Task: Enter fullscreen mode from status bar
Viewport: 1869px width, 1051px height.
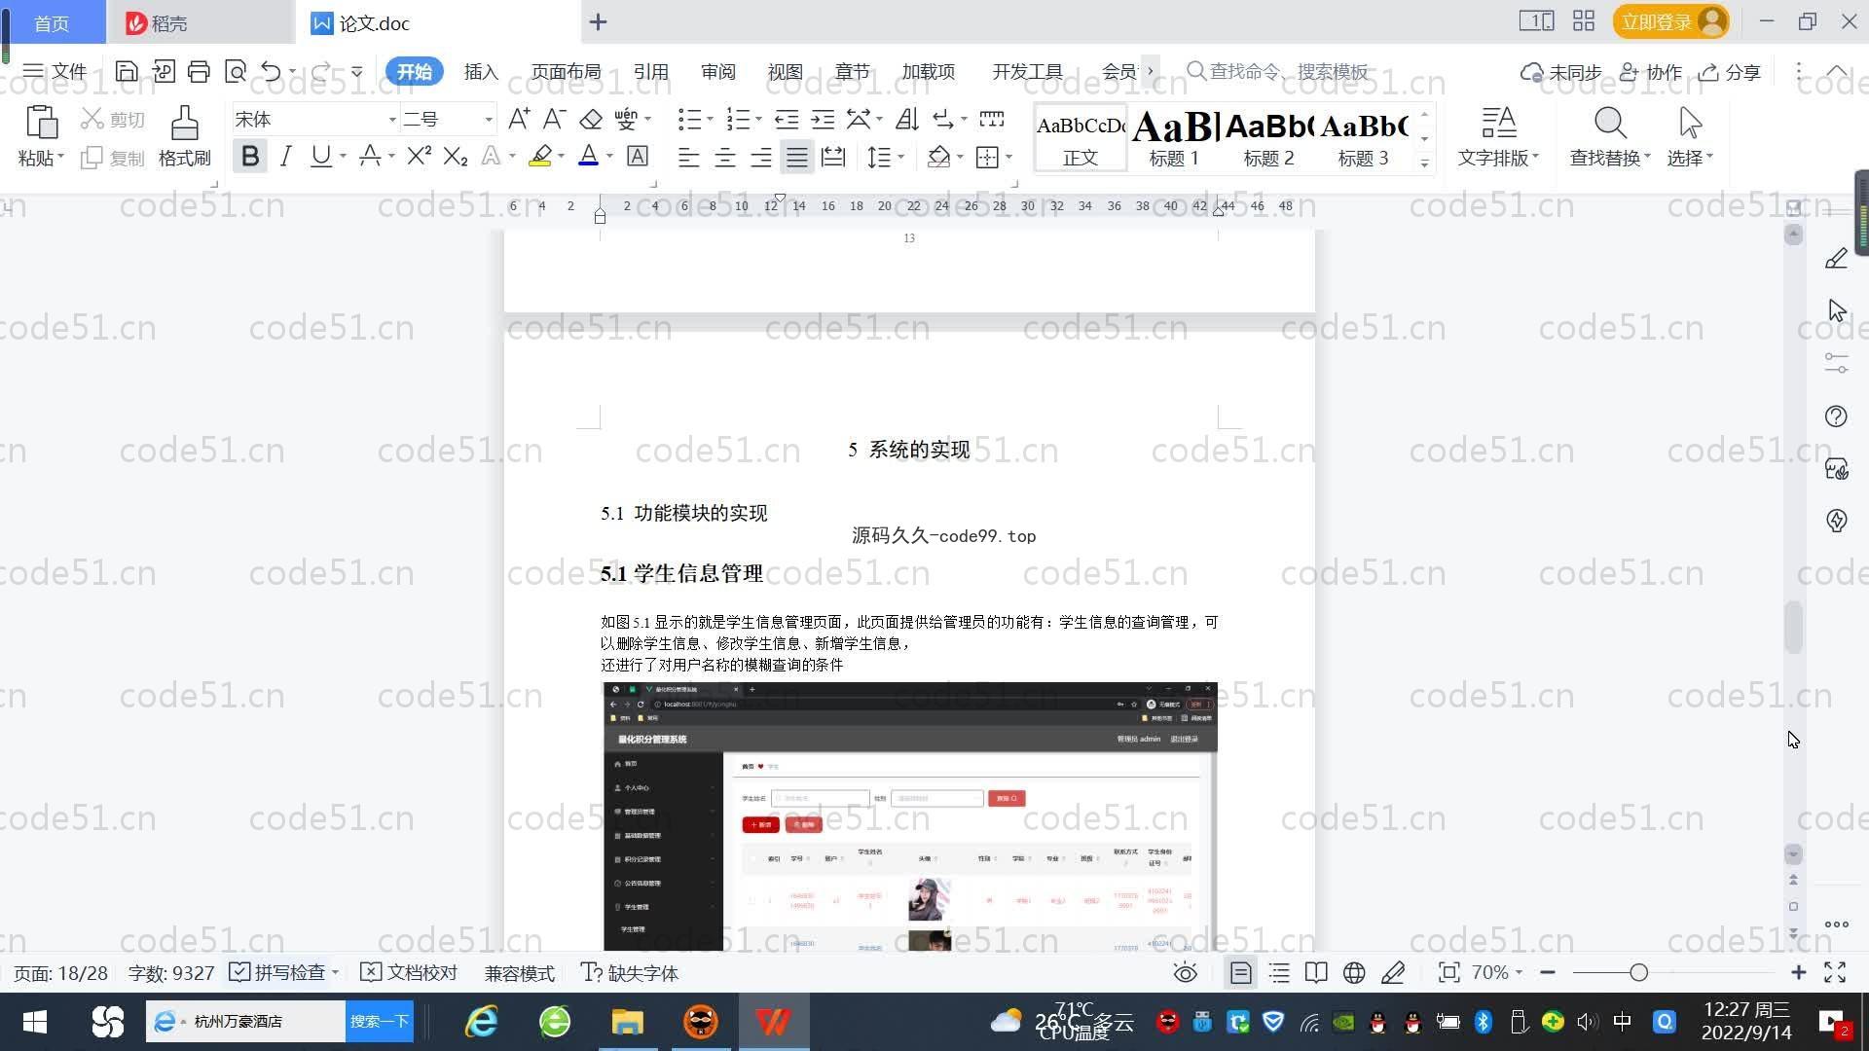Action: [x=1835, y=972]
